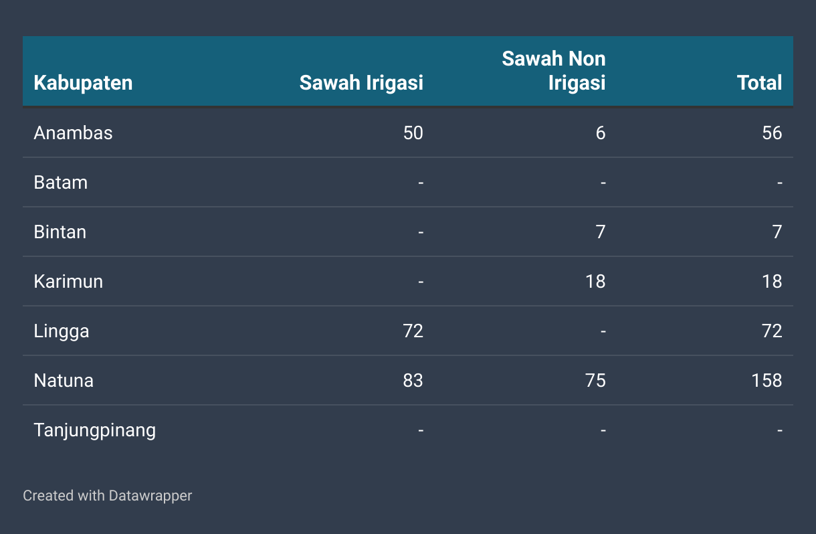This screenshot has width=816, height=534.
Task: Click Bintan total value 7
Action: click(x=777, y=232)
